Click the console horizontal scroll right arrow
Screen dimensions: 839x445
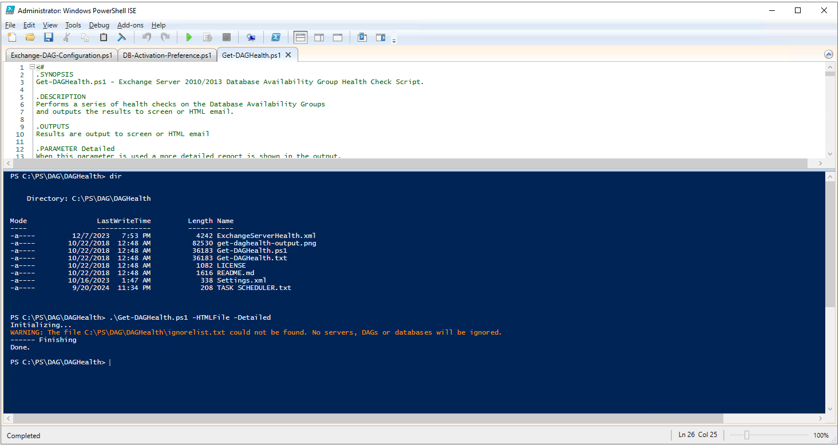pyautogui.click(x=820, y=419)
